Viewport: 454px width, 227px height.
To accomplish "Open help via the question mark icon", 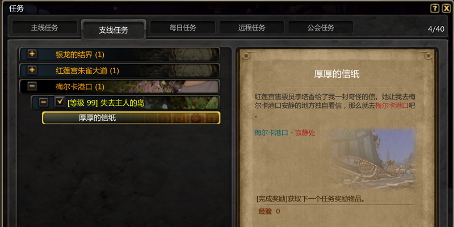I will tap(435, 9).
